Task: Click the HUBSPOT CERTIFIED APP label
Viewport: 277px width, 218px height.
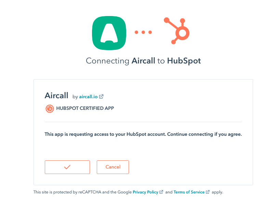Action: pos(85,108)
